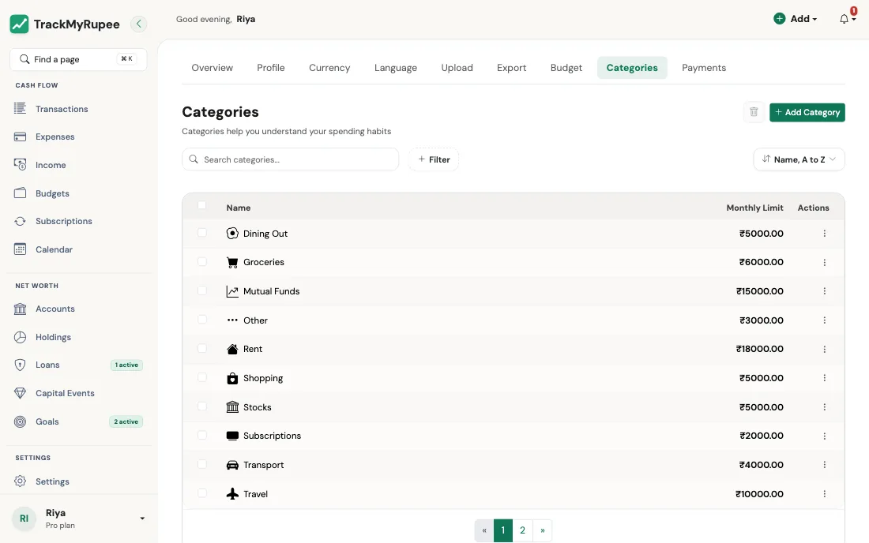Open actions menu for Other
The width and height of the screenshot is (869, 543).
[824, 320]
